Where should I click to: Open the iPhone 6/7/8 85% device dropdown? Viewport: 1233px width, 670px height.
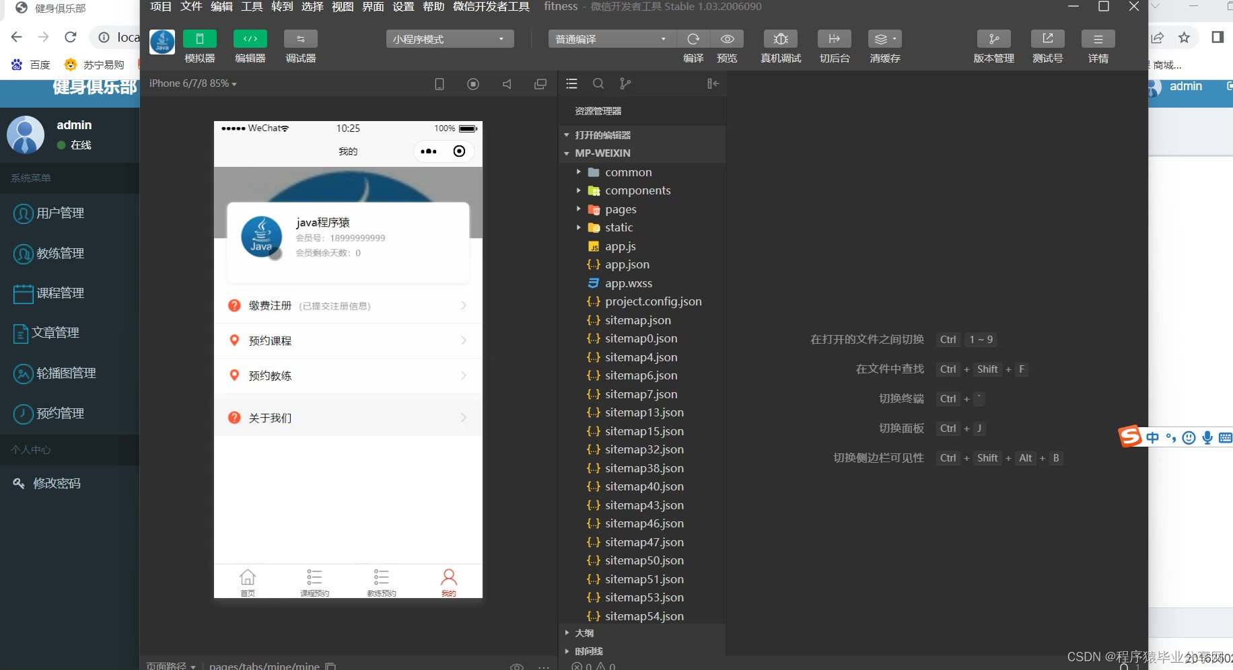[x=193, y=83]
